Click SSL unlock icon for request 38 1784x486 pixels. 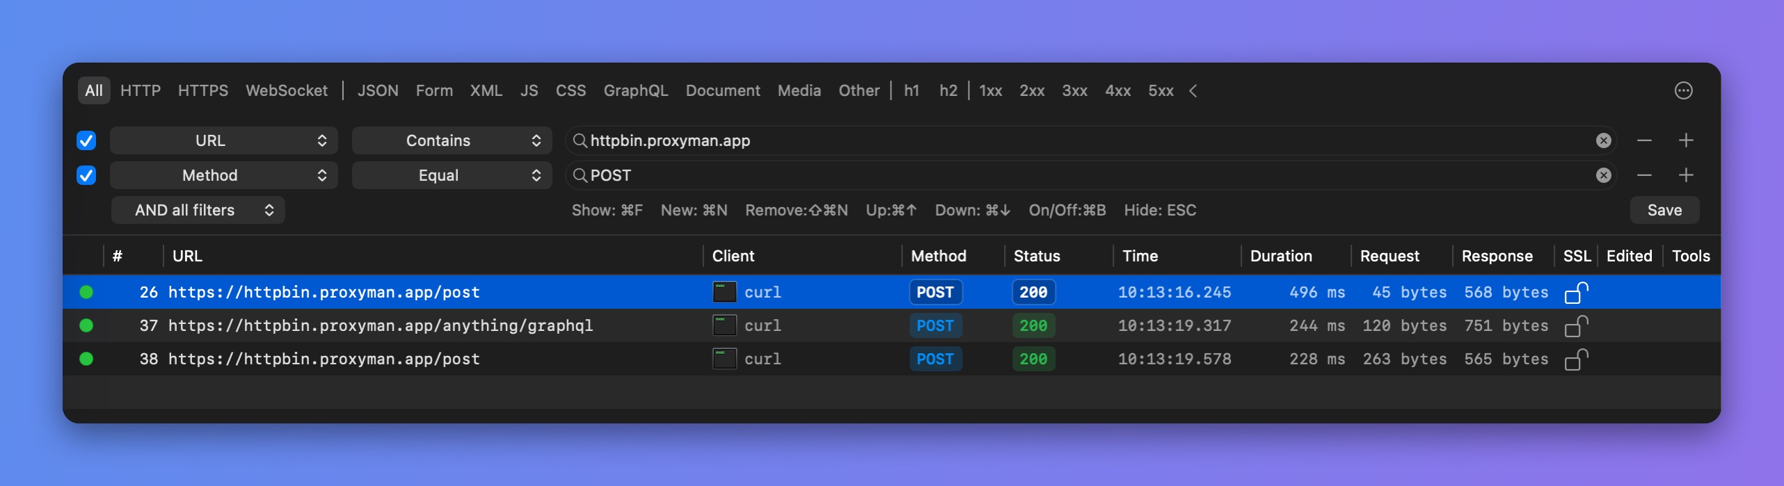[x=1576, y=359]
